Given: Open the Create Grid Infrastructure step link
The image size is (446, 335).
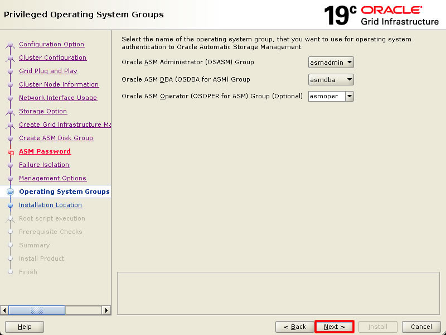Looking at the screenshot, I should point(65,125).
